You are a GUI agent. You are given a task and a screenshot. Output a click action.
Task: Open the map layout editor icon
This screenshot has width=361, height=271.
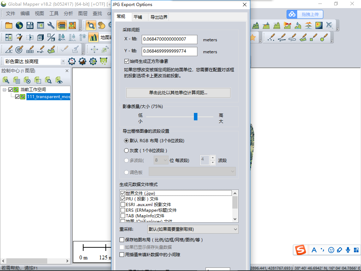[x=72, y=25]
